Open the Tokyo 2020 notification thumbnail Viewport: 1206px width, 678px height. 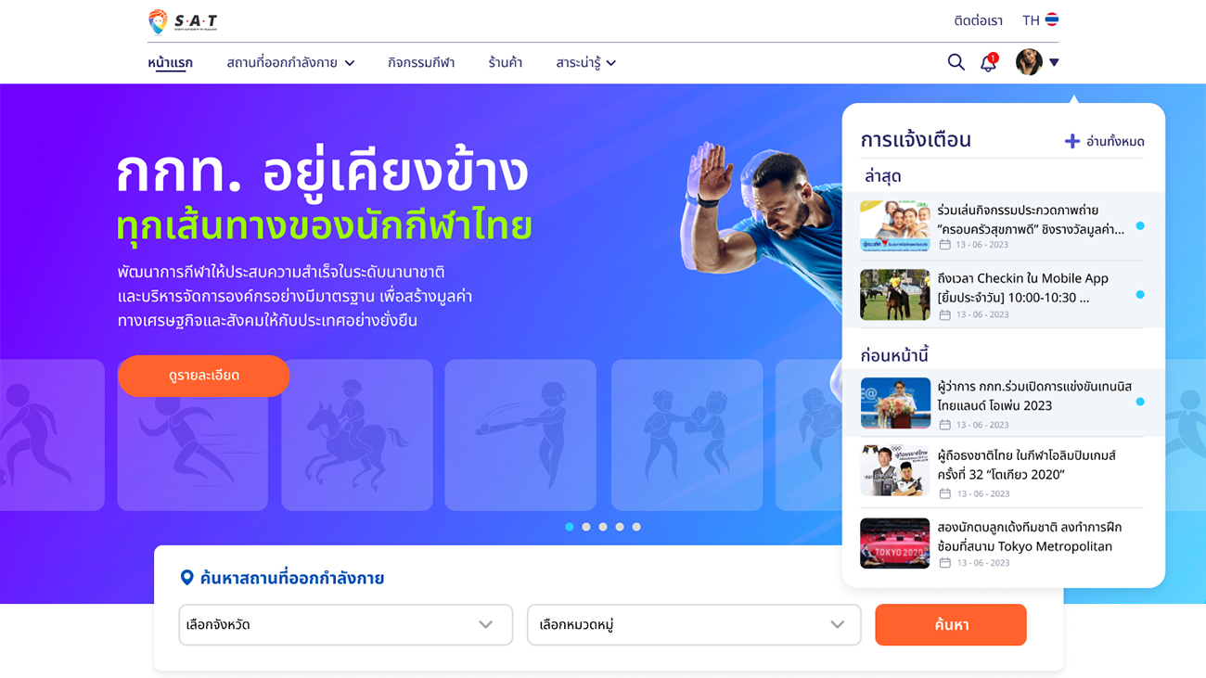(x=894, y=544)
